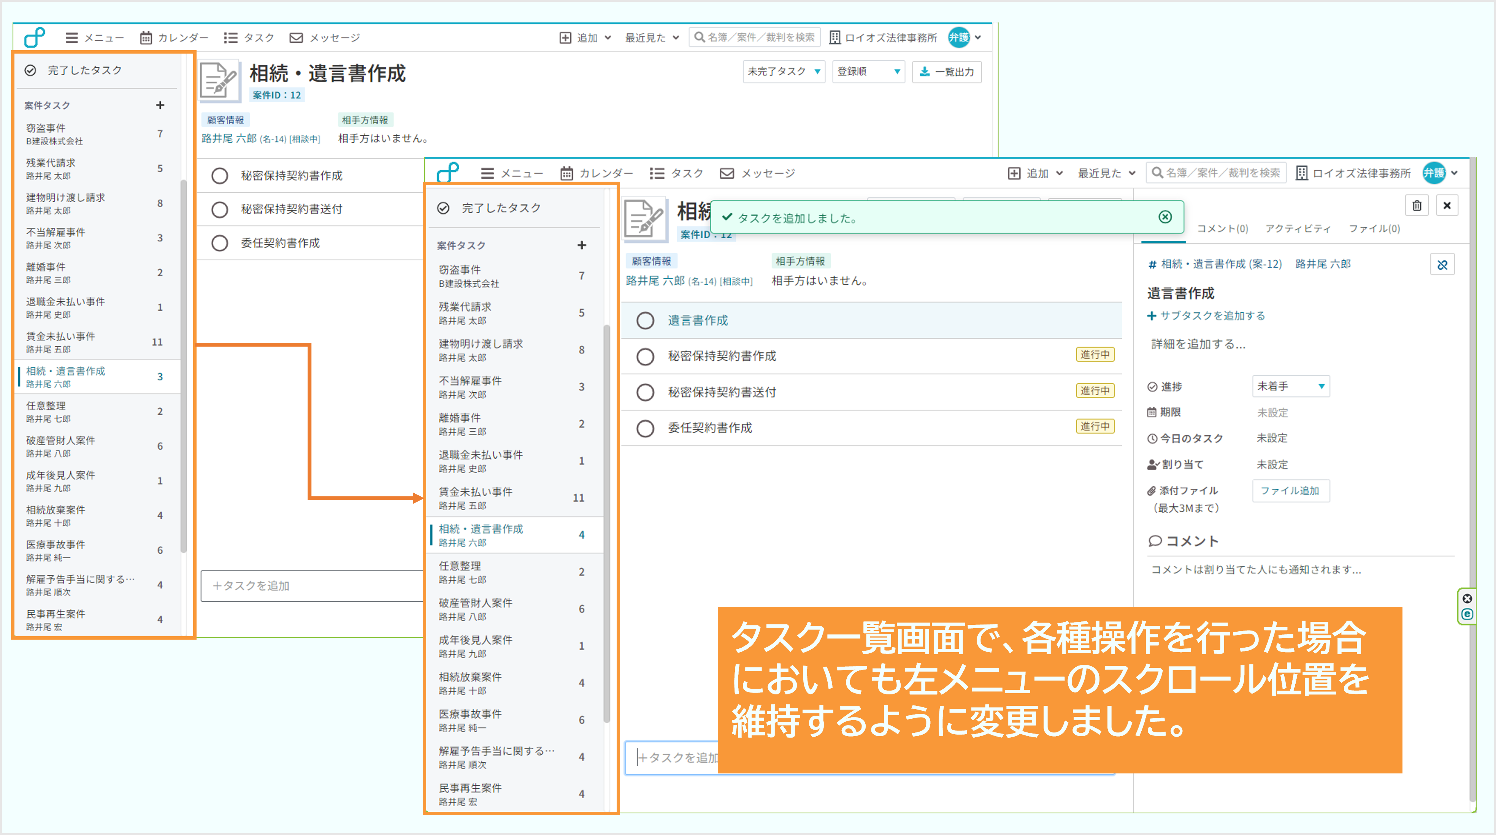This screenshot has width=1496, height=835.
Task: Add a 案件タスク with plus in front sidebar
Action: click(581, 245)
